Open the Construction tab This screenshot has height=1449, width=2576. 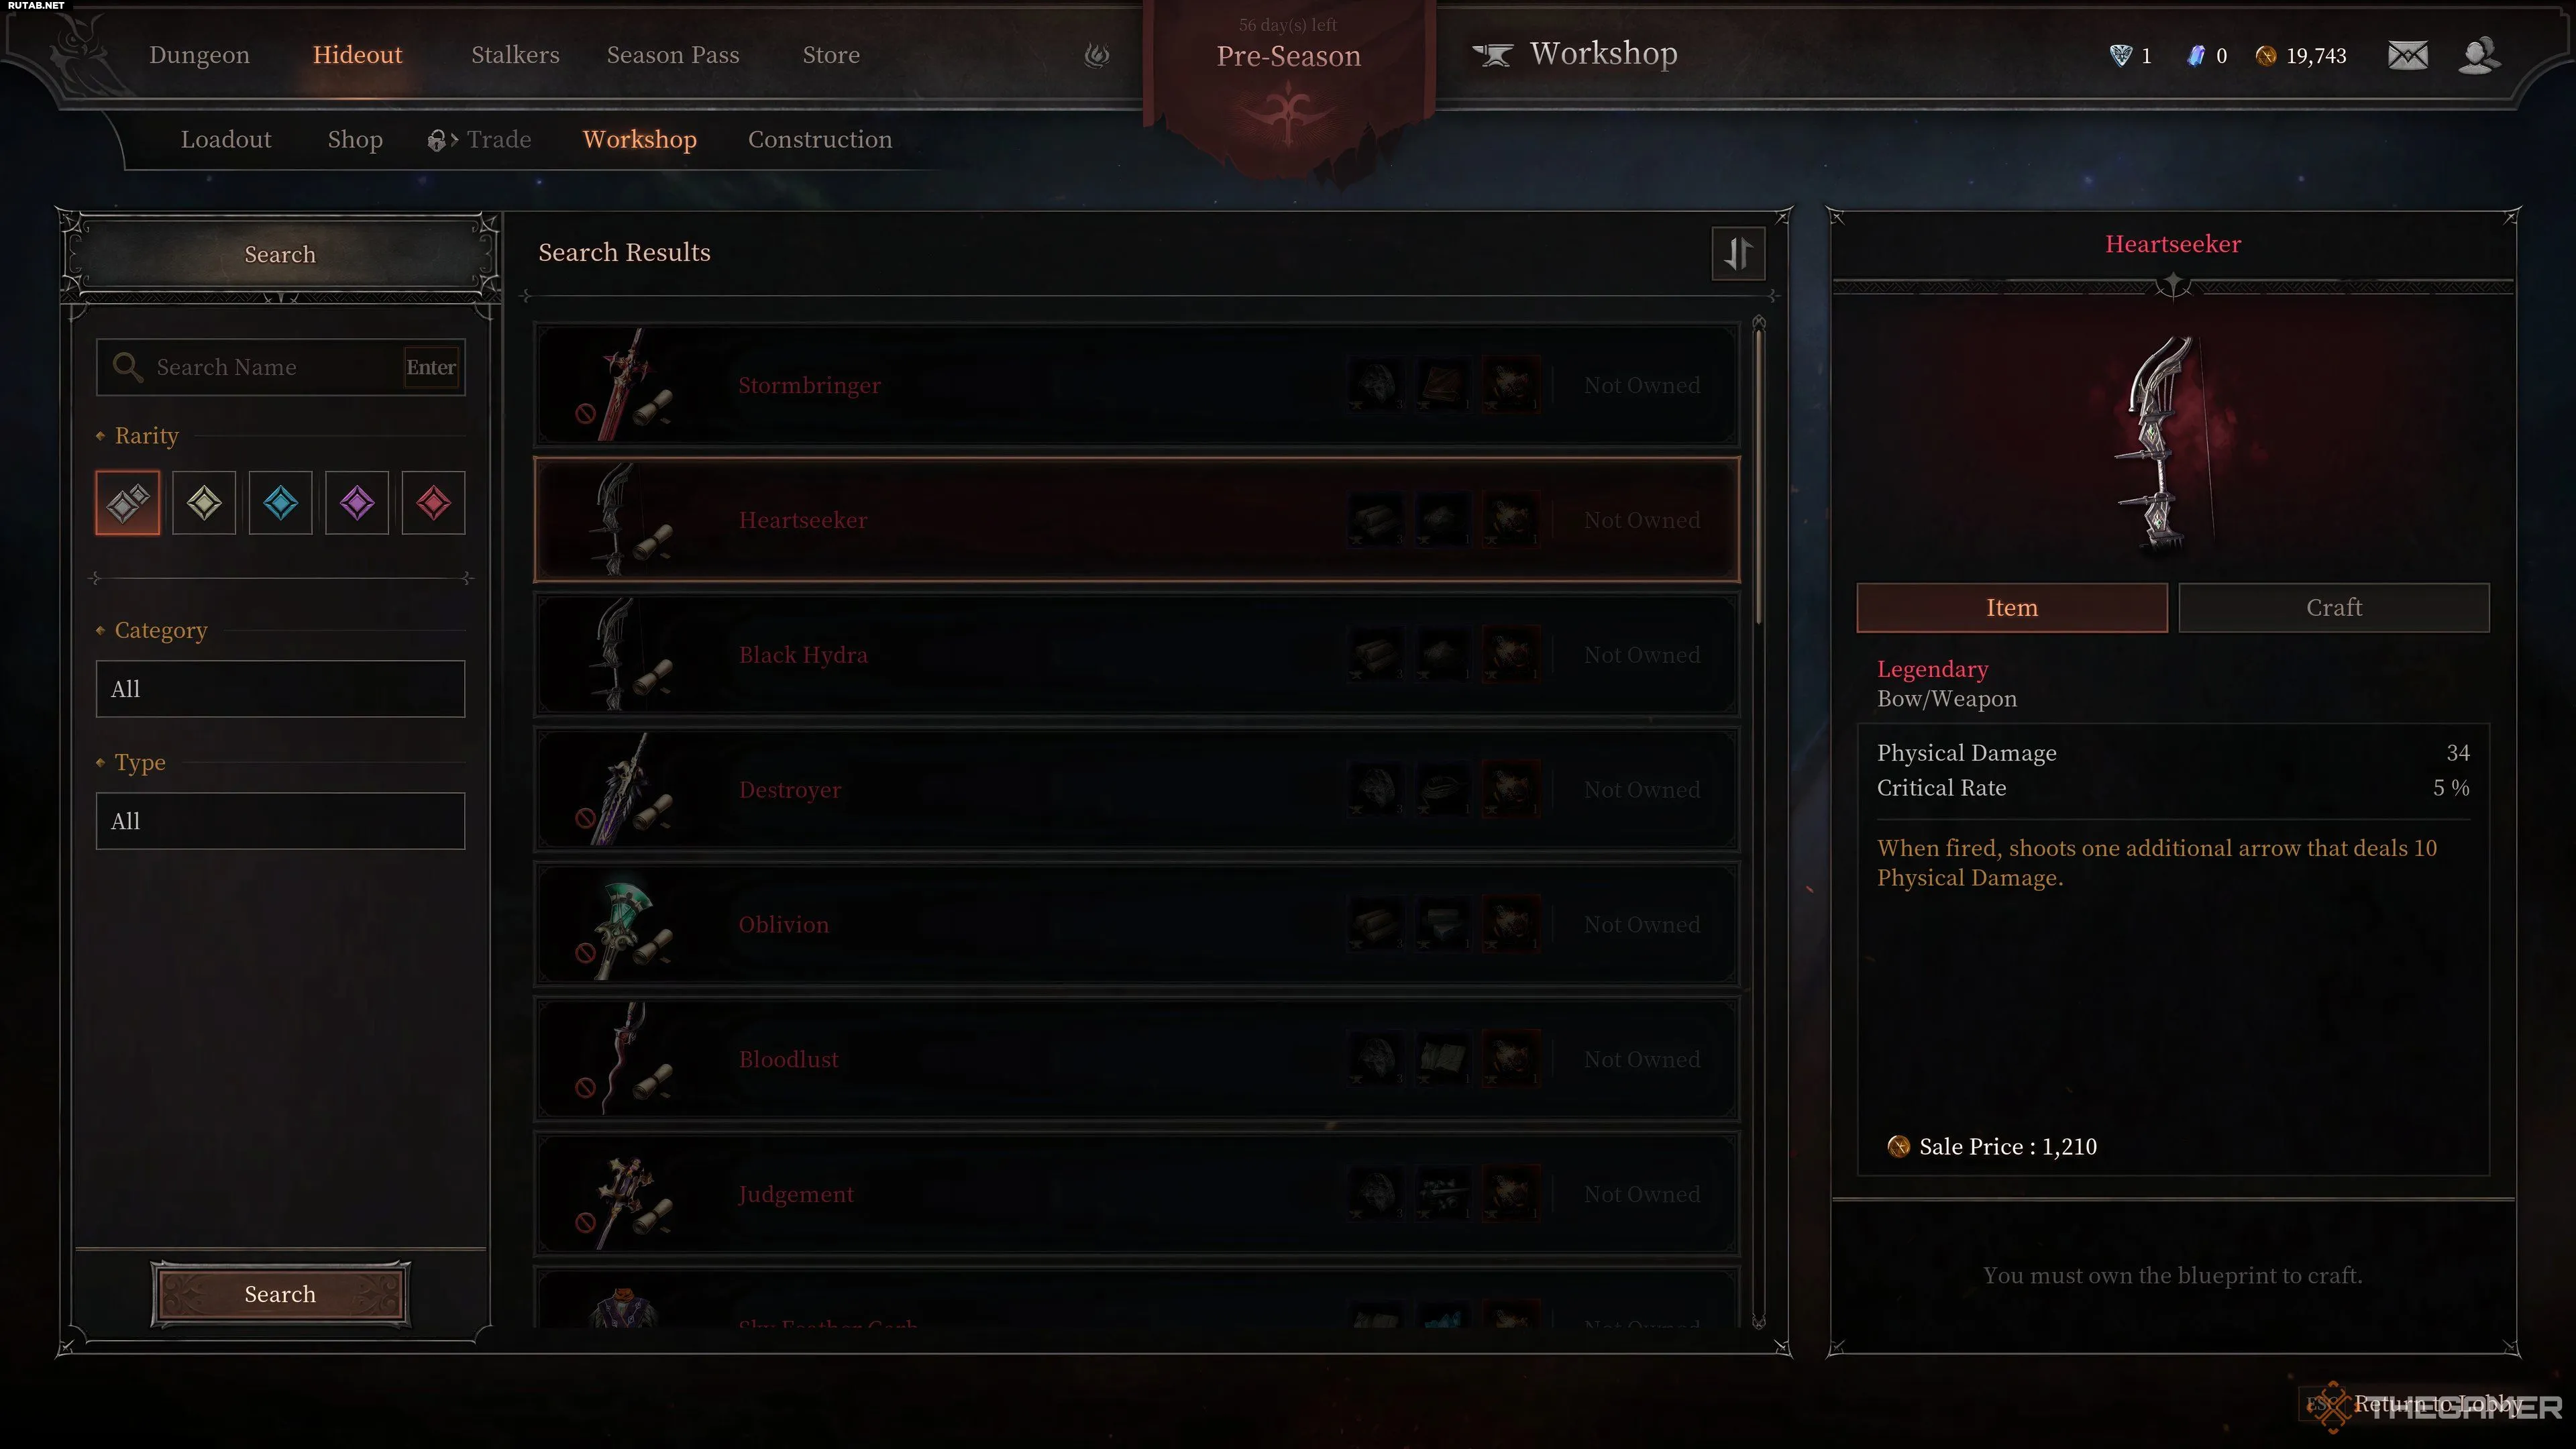(820, 140)
